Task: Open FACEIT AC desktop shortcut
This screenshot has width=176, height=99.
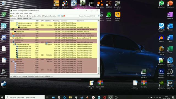Action: pyautogui.click(x=109, y=4)
